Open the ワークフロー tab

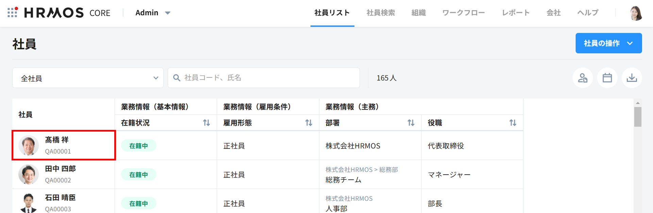pos(463,13)
